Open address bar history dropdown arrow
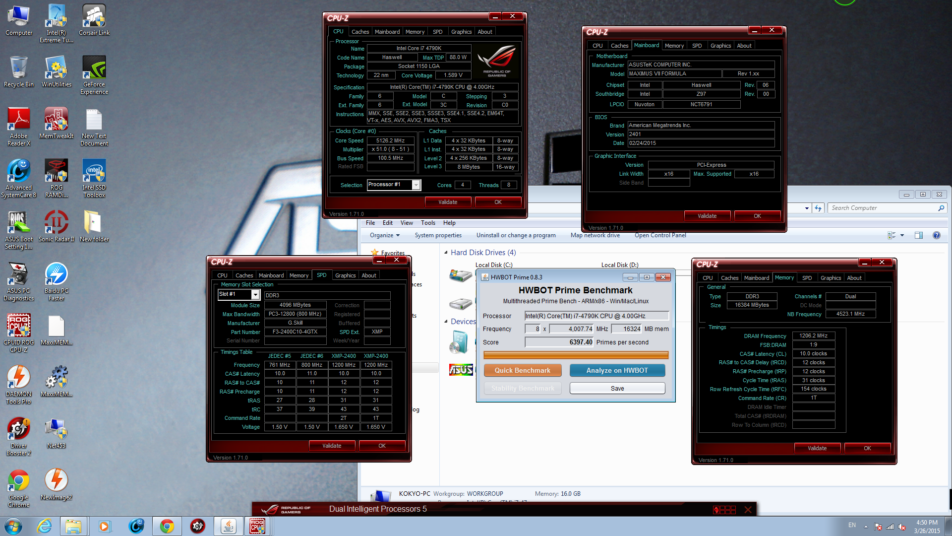Image resolution: width=952 pixels, height=536 pixels. pyautogui.click(x=807, y=208)
